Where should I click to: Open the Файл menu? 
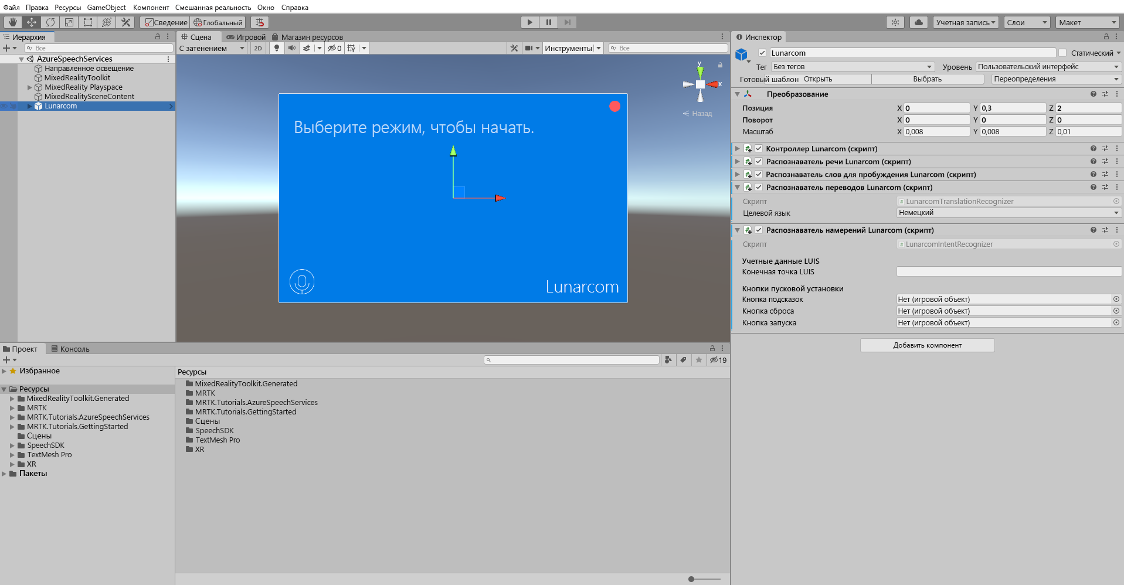coord(12,8)
